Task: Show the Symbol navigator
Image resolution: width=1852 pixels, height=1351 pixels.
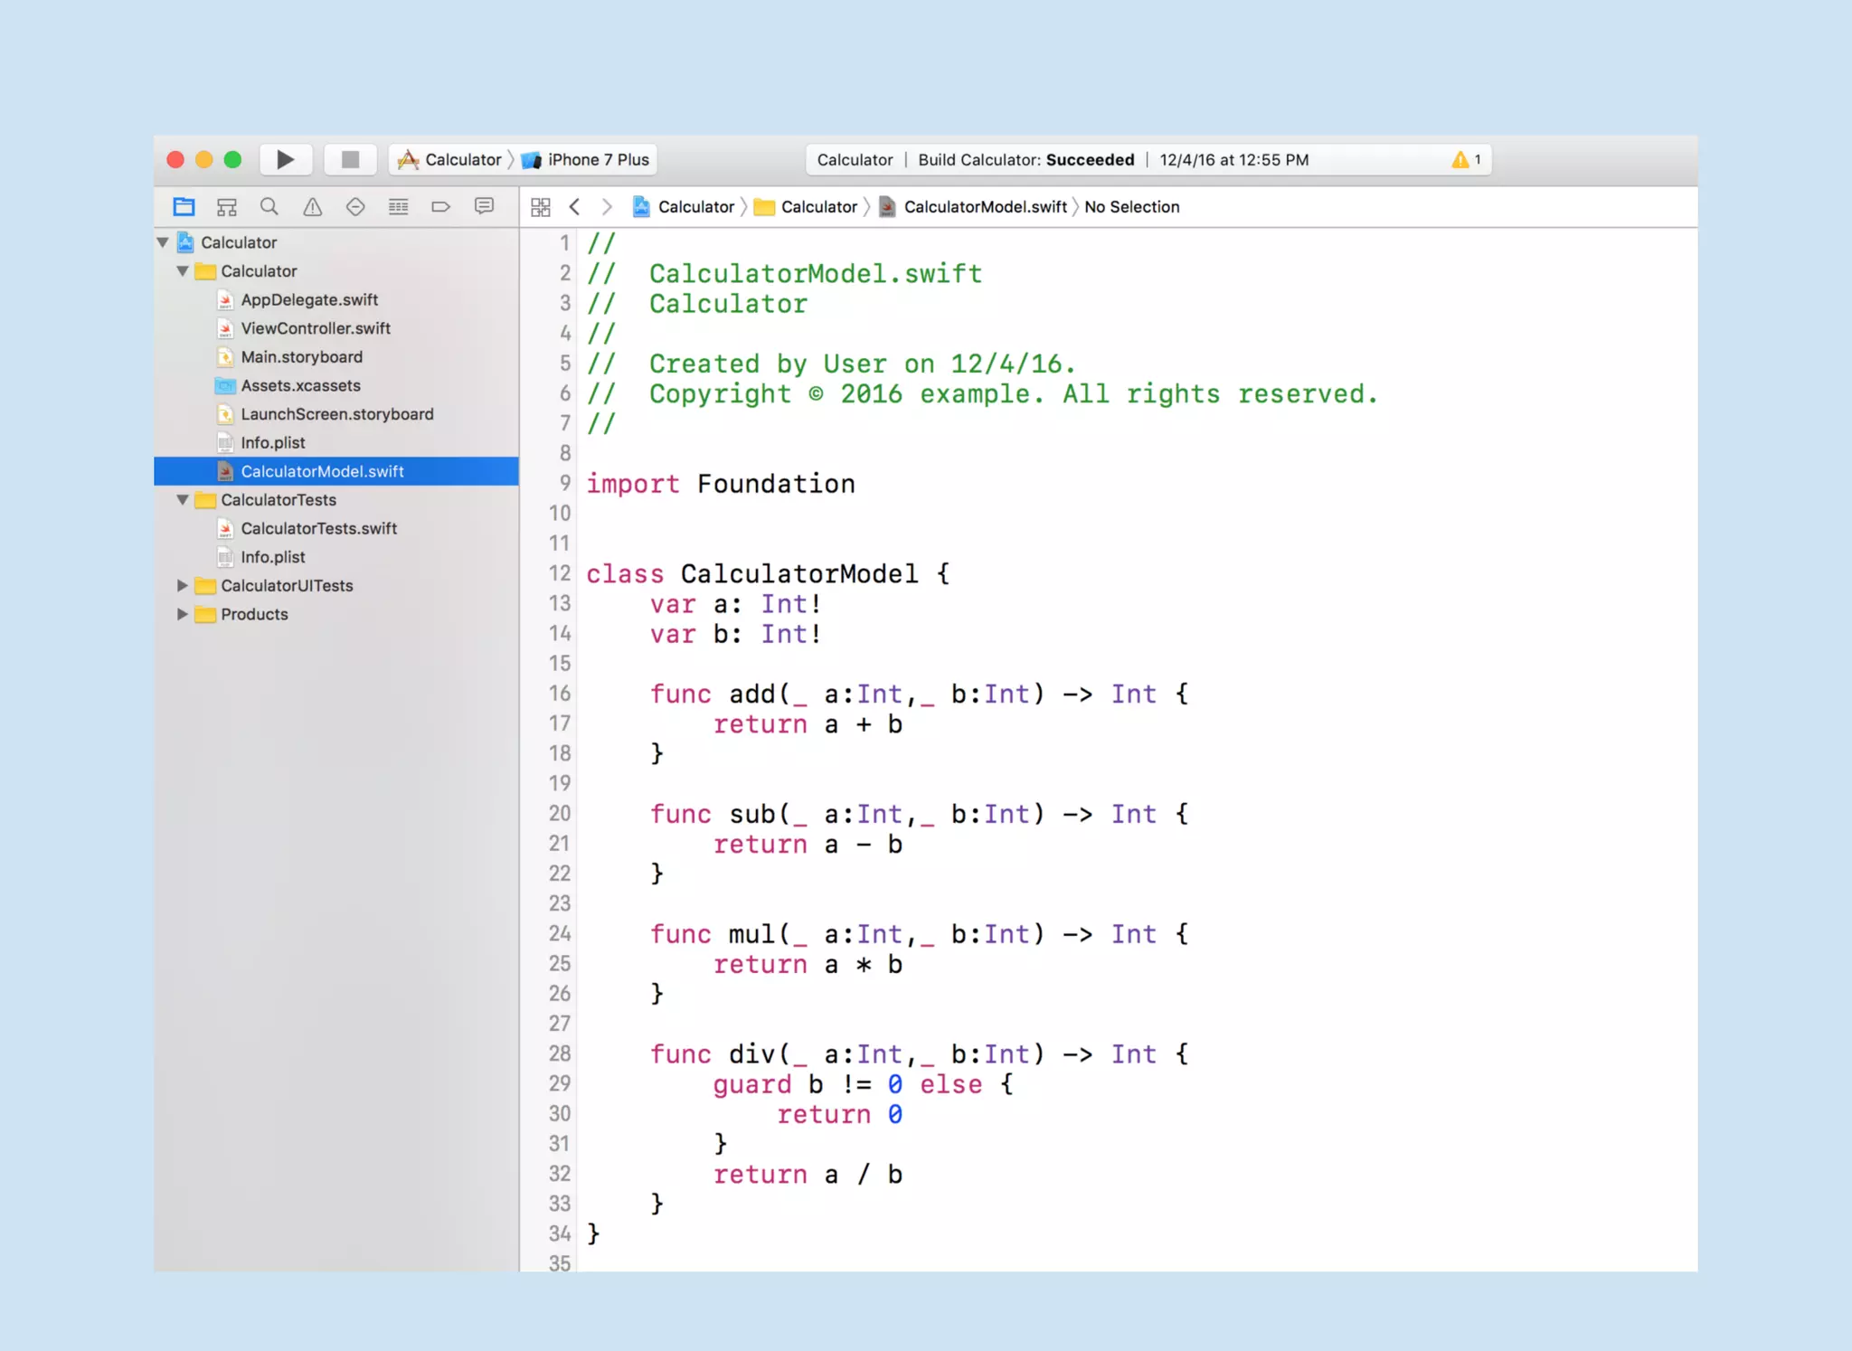Action: pyautogui.click(x=227, y=207)
